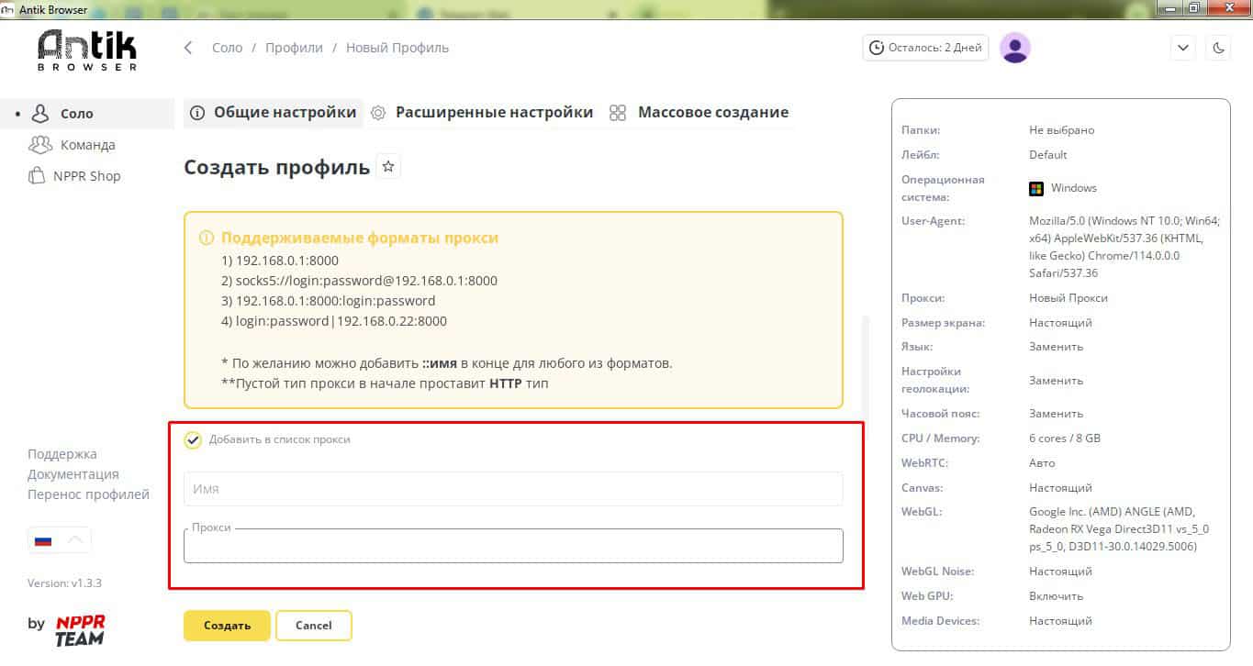Open the user avatar profile menu

[x=1014, y=48]
